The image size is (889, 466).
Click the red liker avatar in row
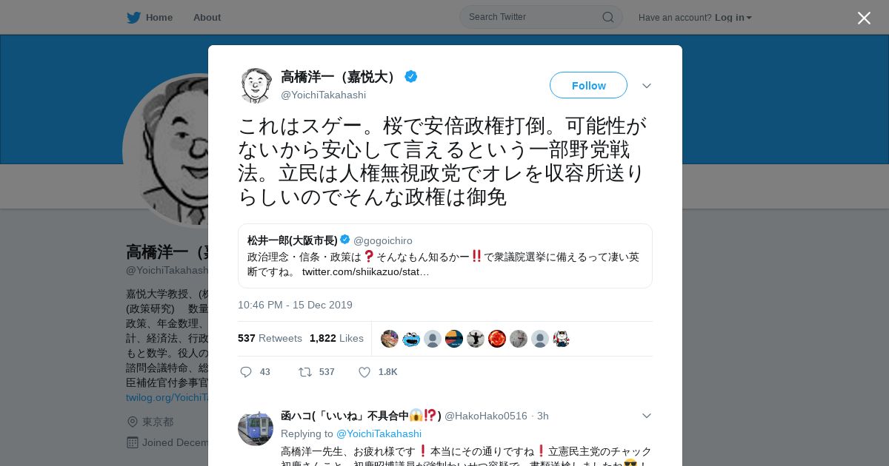point(497,339)
